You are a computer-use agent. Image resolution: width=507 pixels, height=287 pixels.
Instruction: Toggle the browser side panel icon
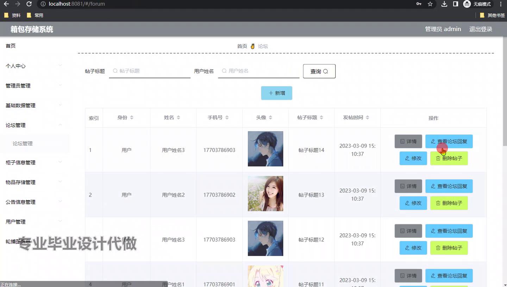(455, 4)
